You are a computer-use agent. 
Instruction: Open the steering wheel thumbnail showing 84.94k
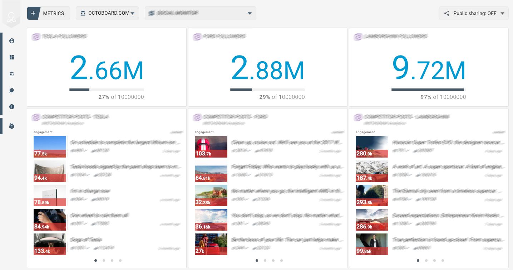(x=50, y=220)
